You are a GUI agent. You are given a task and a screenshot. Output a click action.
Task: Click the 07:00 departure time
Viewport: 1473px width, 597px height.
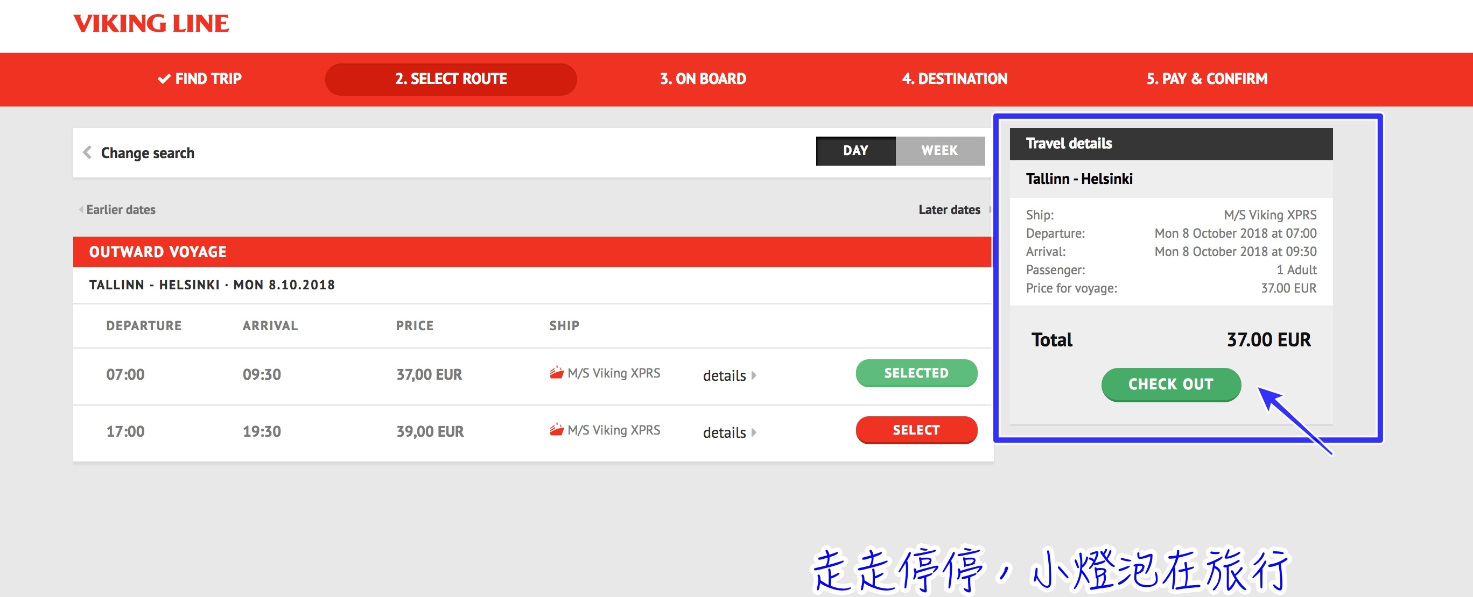[x=125, y=375]
